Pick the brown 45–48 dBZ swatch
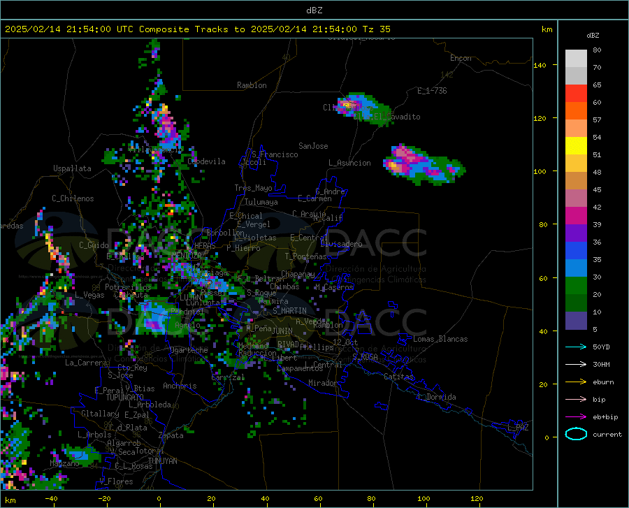This screenshot has width=629, height=508. coord(576,181)
